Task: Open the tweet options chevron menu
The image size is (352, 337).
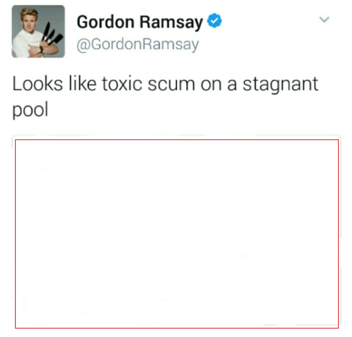Action: coord(324,19)
